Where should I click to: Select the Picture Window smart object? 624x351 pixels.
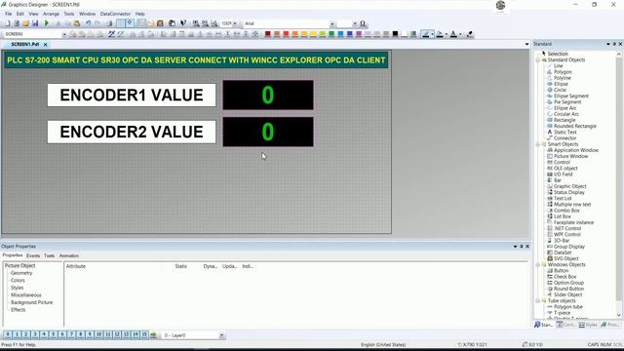click(x=570, y=156)
